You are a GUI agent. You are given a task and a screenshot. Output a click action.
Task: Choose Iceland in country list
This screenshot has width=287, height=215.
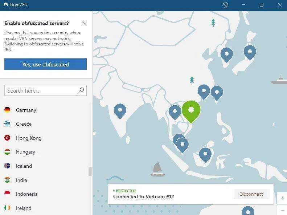coord(24,166)
